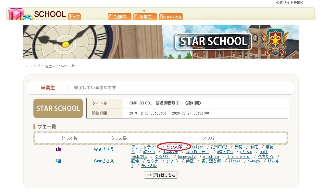Open member 卍YUTO卍 profile link
322x192 pixels.
[219, 147]
